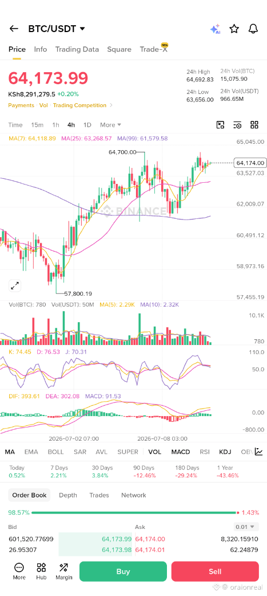Viewport: 267px width, 596px height.
Task: Toggle the EMA indicator
Action: (x=31, y=452)
